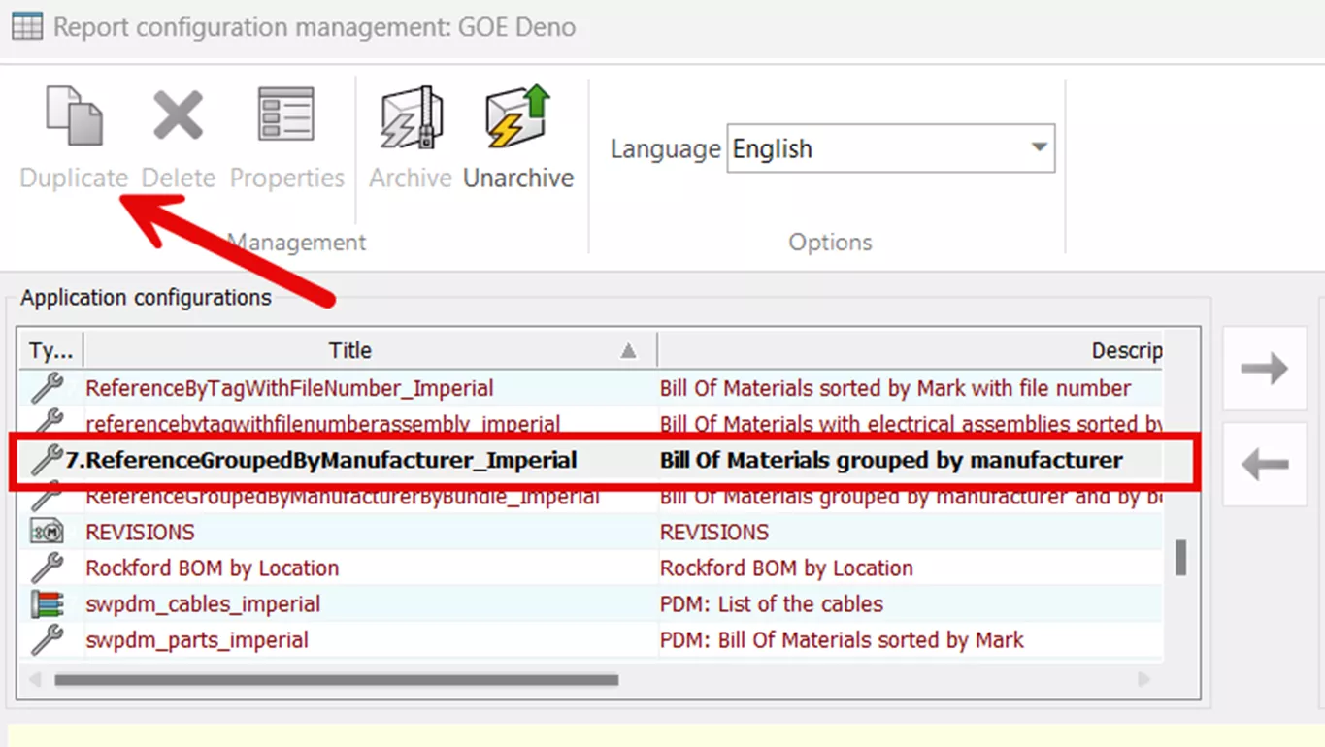Screen dimensions: 1325x747
Task: Click description 'Bill Of Materials grouped by manufacturer'
Action: click(891, 460)
